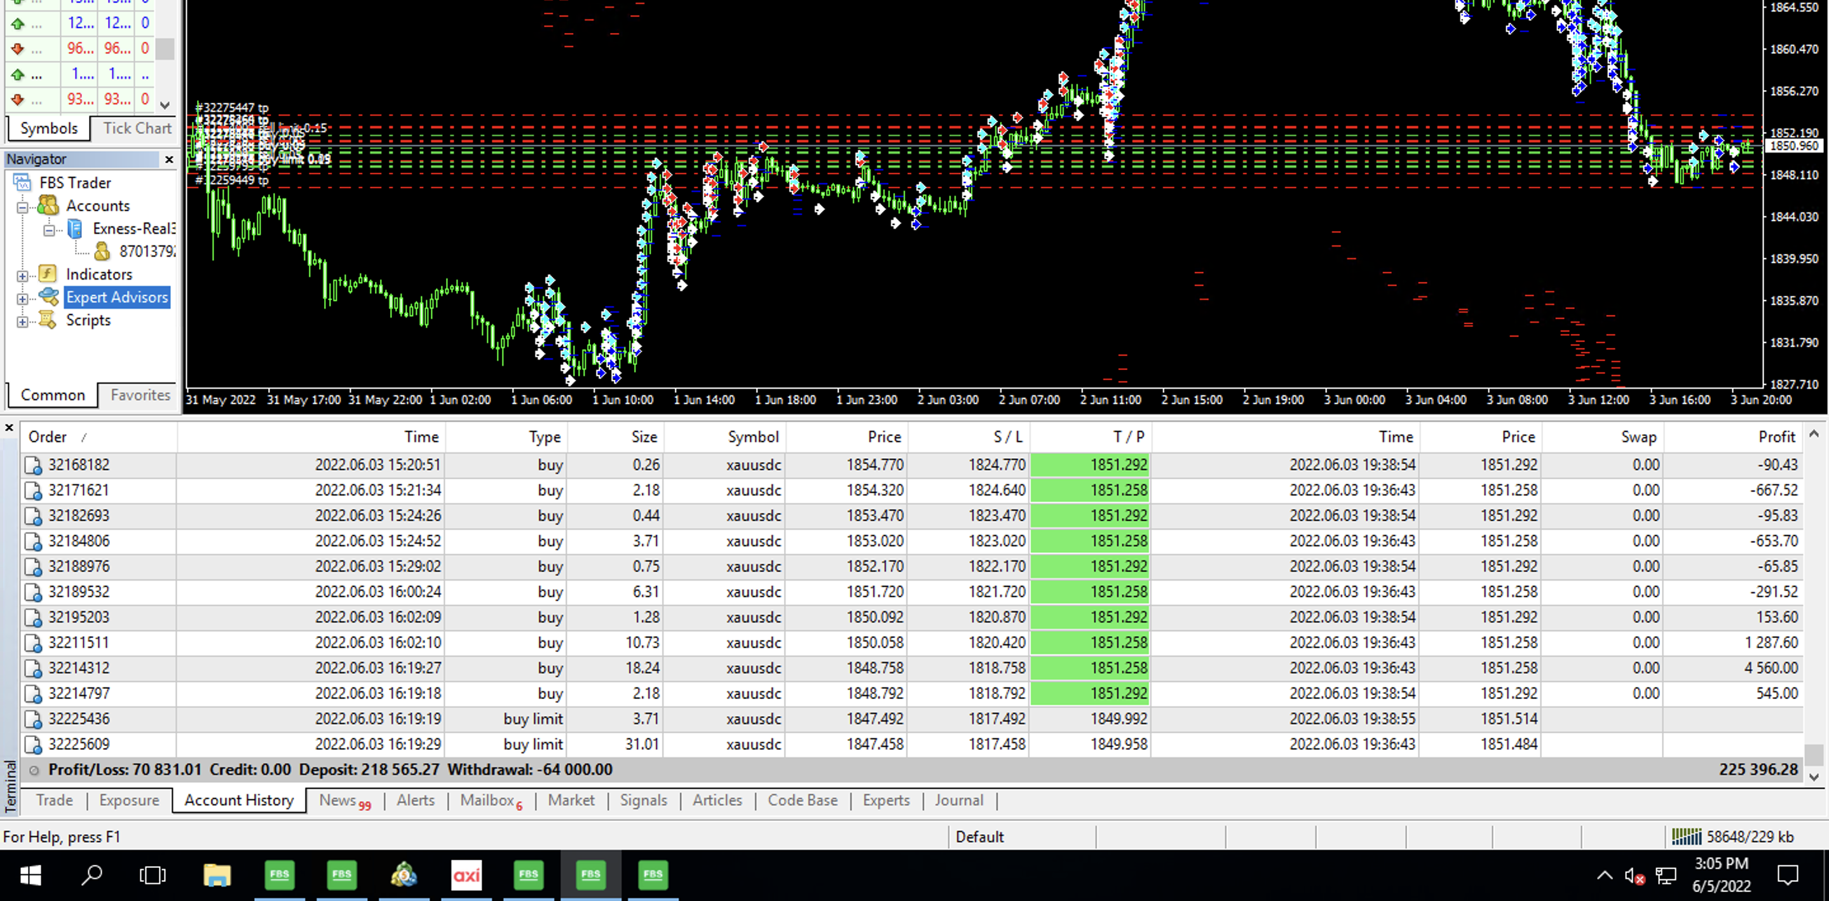Click the Indicators folder icon
Image resolution: width=1829 pixels, height=901 pixels.
pyautogui.click(x=48, y=274)
